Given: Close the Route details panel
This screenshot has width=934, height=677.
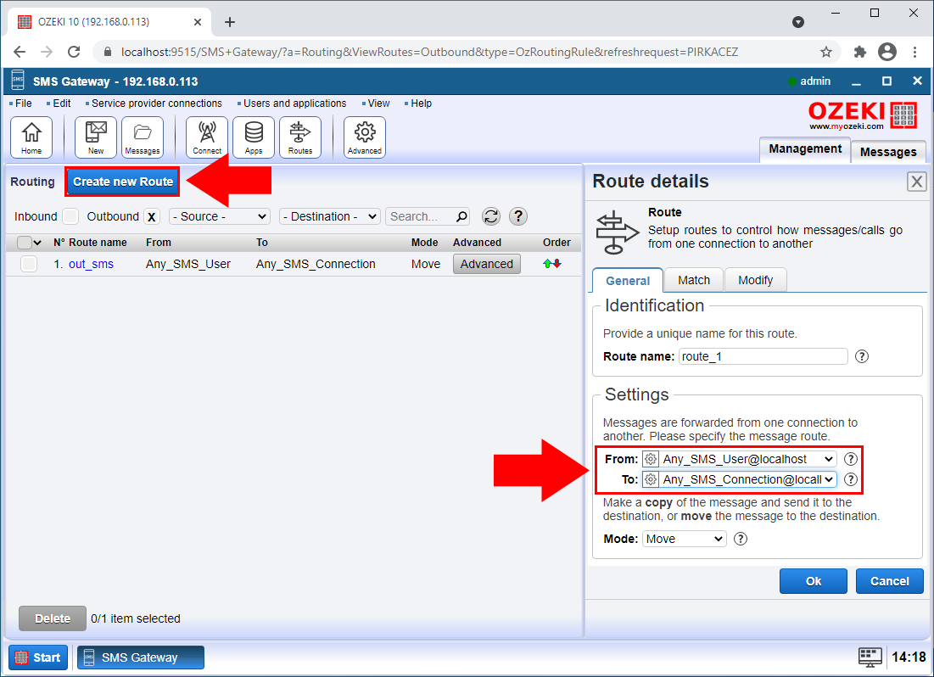Looking at the screenshot, I should coord(917,182).
